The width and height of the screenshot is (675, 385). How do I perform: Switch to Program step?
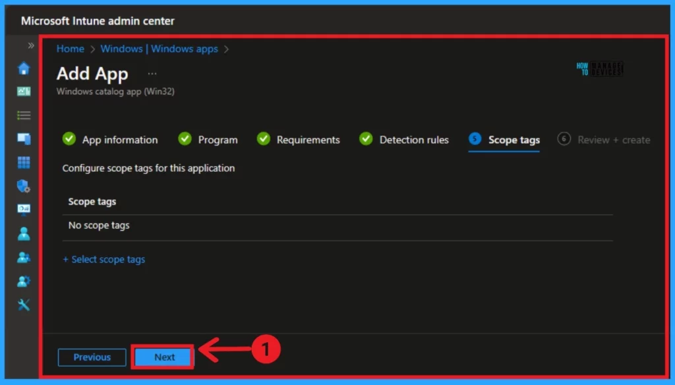click(208, 140)
